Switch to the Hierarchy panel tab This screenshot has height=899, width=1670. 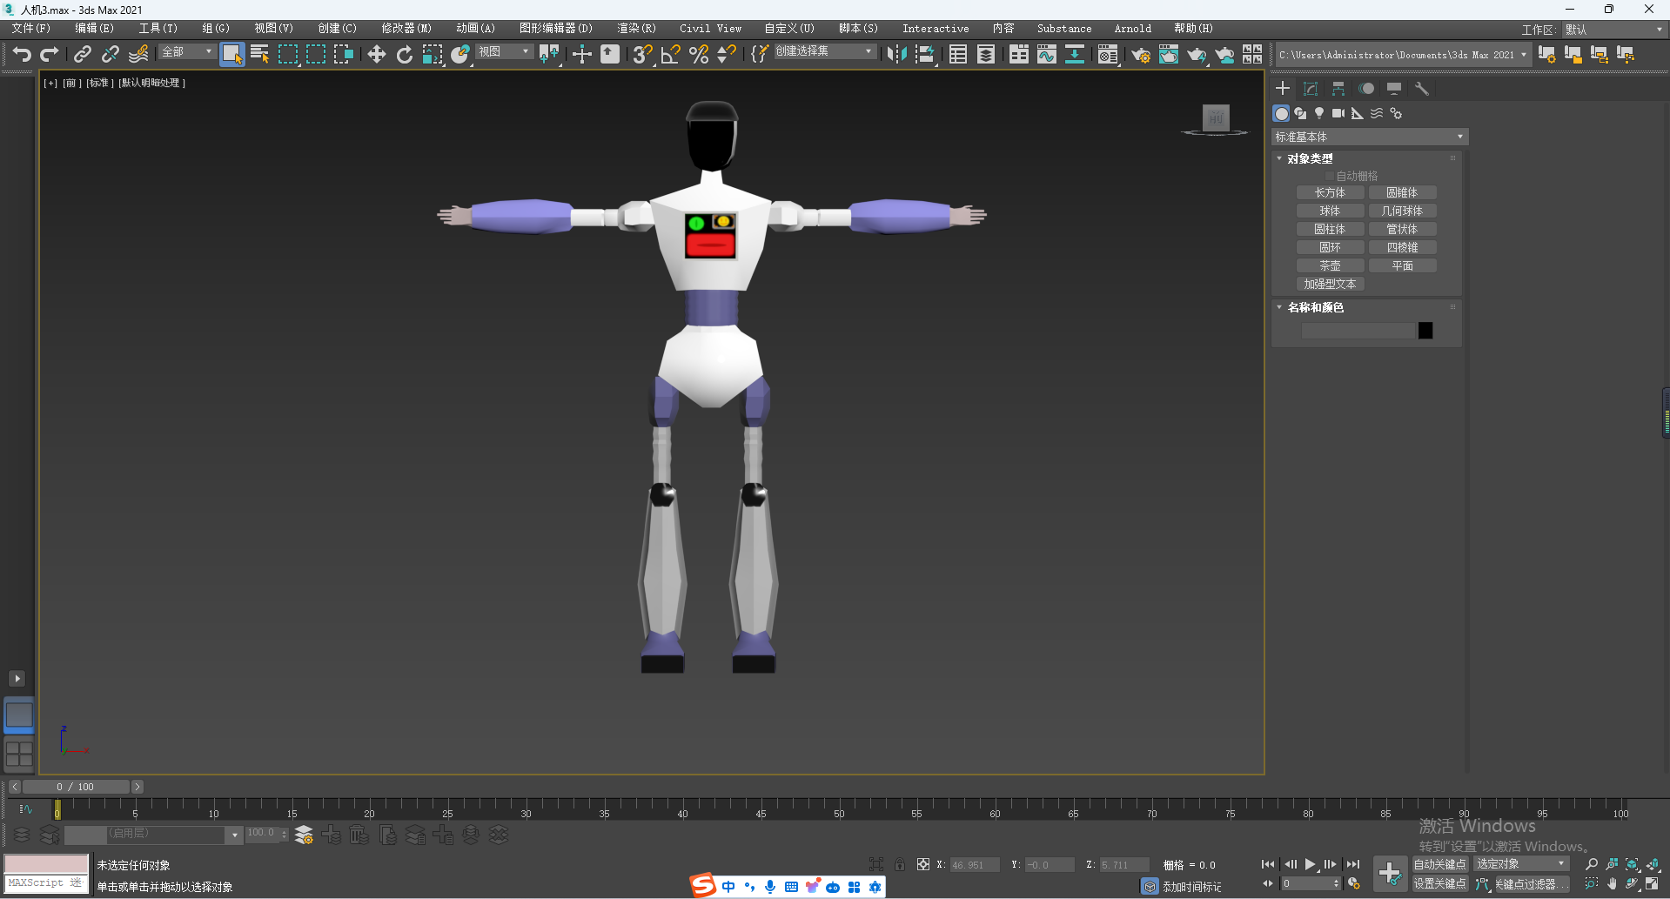click(x=1338, y=89)
